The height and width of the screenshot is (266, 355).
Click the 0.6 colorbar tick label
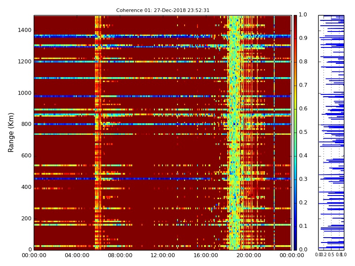point(303,109)
